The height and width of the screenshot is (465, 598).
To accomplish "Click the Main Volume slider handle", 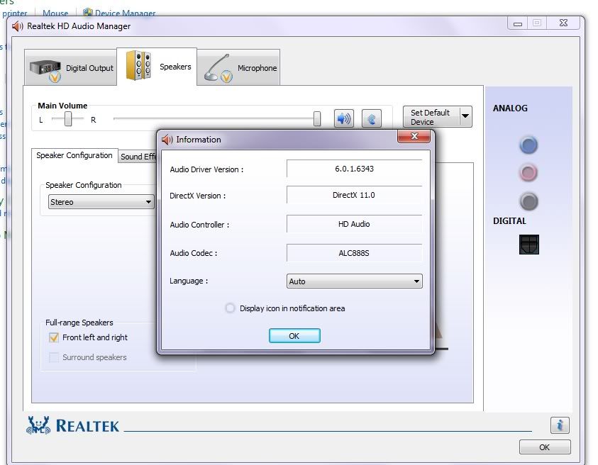I will [317, 118].
